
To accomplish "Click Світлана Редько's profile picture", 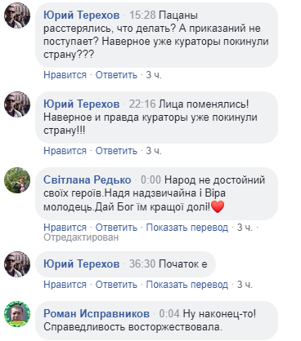I will point(17,180).
